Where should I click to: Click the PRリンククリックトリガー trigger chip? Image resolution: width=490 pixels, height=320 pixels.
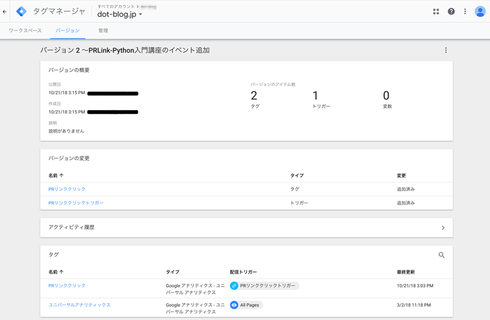[265, 285]
